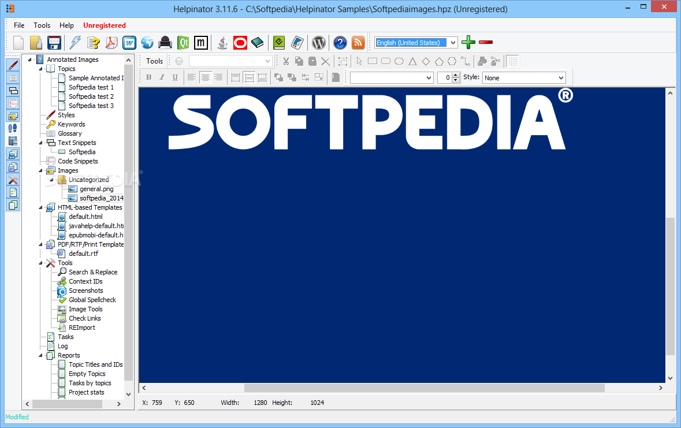Increase the numeric spinner value
The width and height of the screenshot is (681, 428).
click(x=456, y=75)
